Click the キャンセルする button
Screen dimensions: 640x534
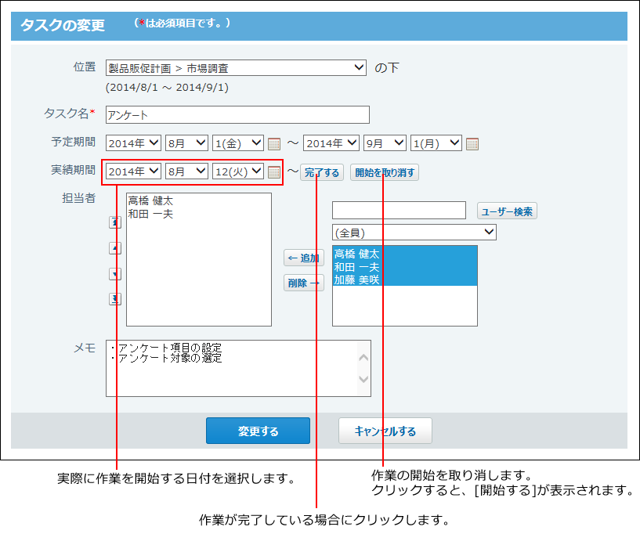point(385,431)
